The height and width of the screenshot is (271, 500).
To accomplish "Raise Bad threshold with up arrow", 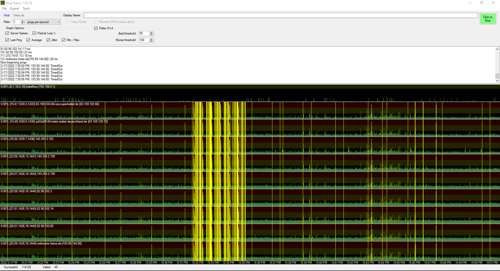I will coord(151,32).
